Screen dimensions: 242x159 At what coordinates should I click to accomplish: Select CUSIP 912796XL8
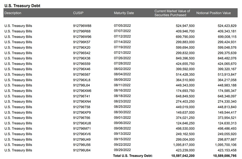[x=82, y=80]
